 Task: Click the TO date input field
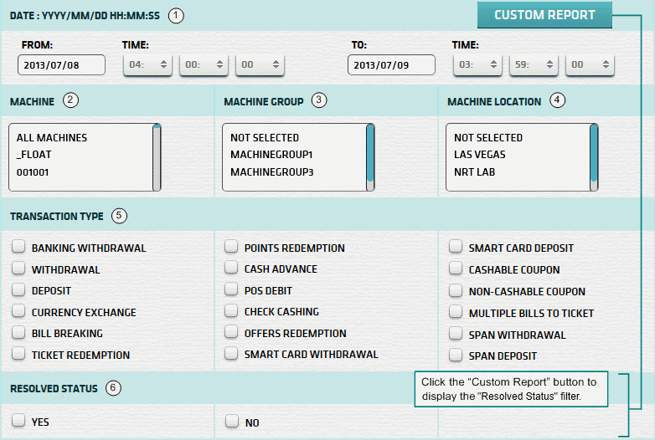pos(391,65)
